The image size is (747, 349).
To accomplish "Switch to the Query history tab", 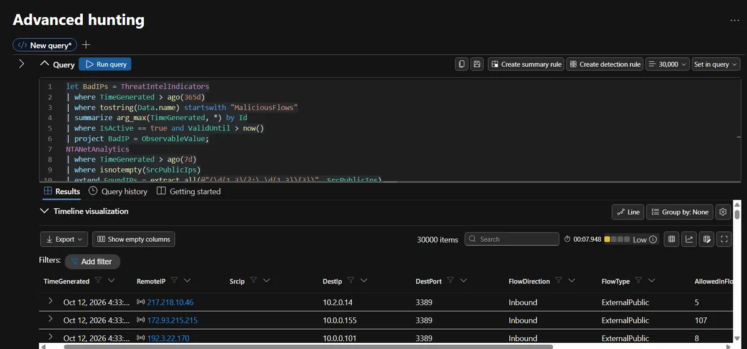I will pyautogui.click(x=118, y=191).
